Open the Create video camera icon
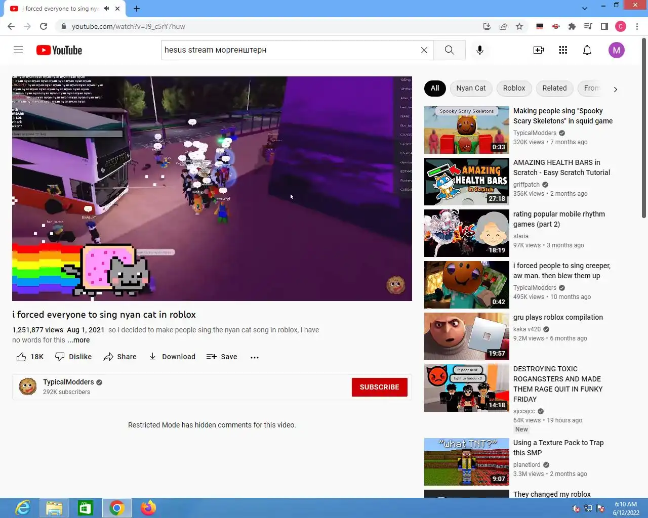 coord(539,50)
